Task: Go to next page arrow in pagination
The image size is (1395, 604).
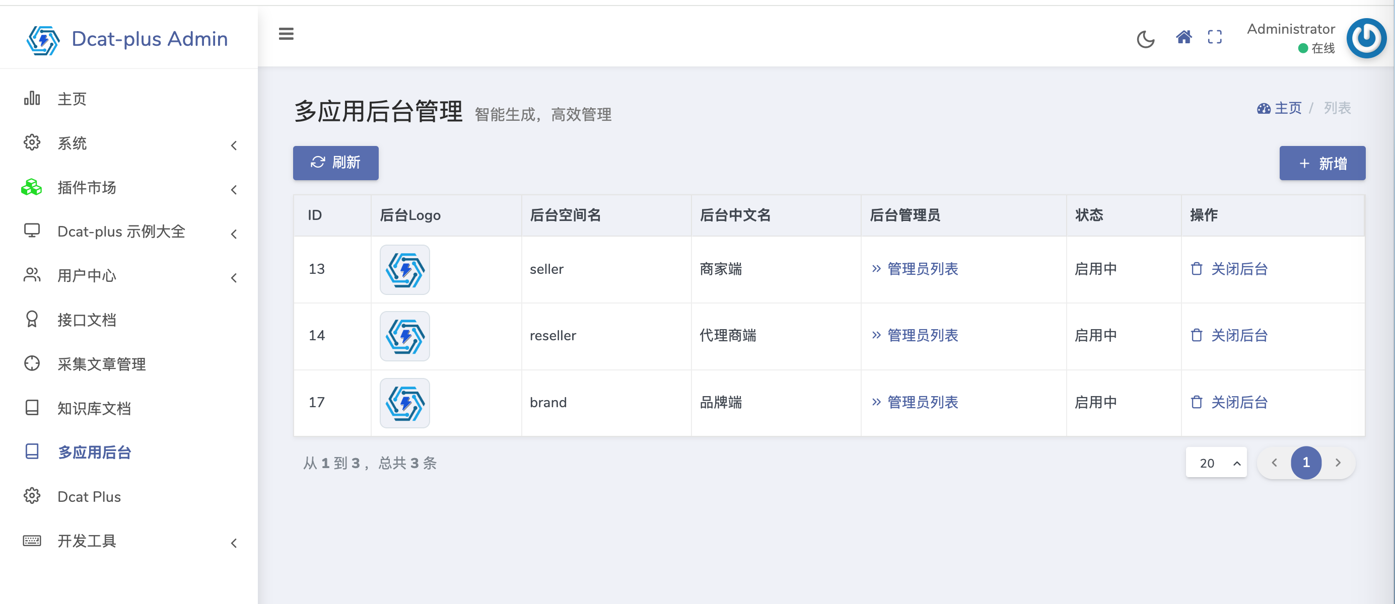Action: coord(1338,462)
